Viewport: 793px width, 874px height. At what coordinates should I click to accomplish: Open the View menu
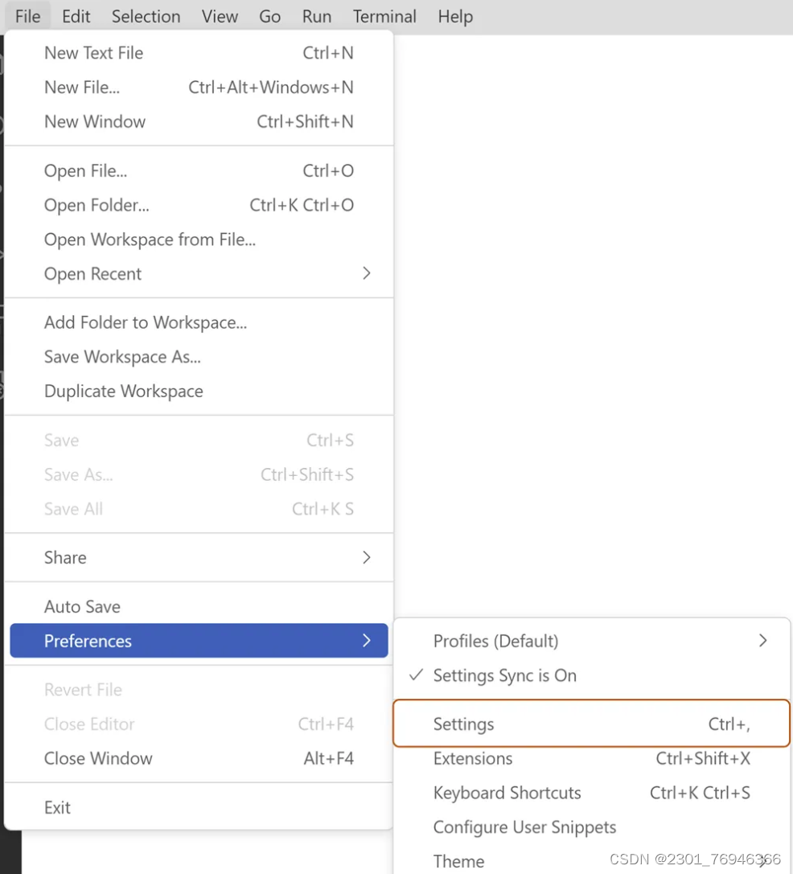click(x=220, y=16)
